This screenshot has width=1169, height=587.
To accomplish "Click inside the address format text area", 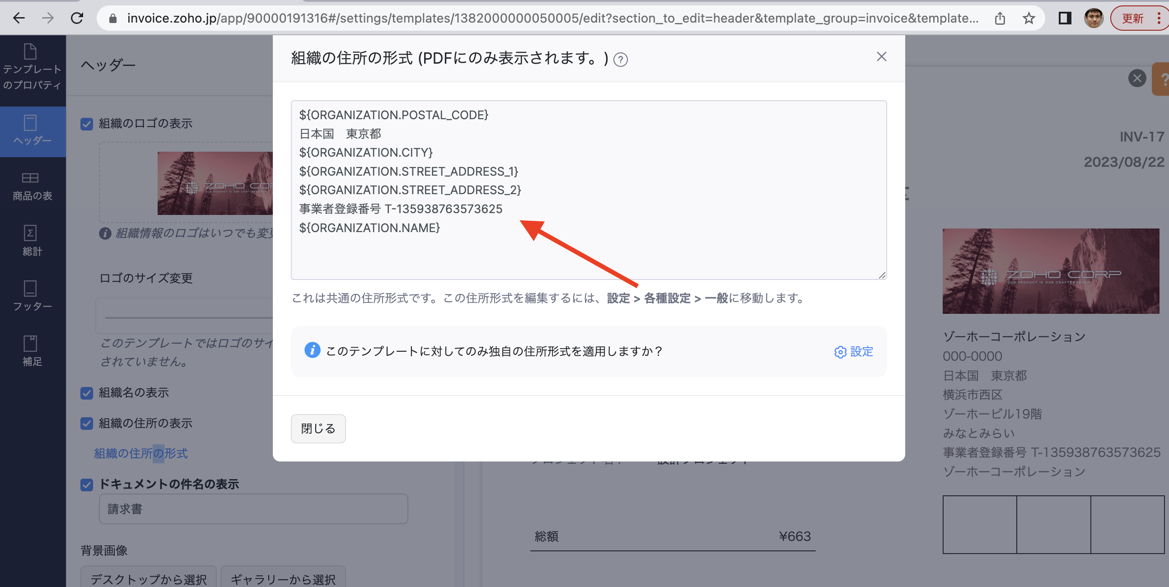I will [589, 190].
